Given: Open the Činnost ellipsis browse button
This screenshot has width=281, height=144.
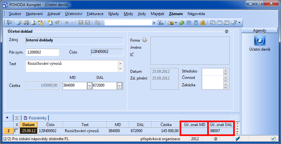Looking at the screenshot, I should 226,80.
